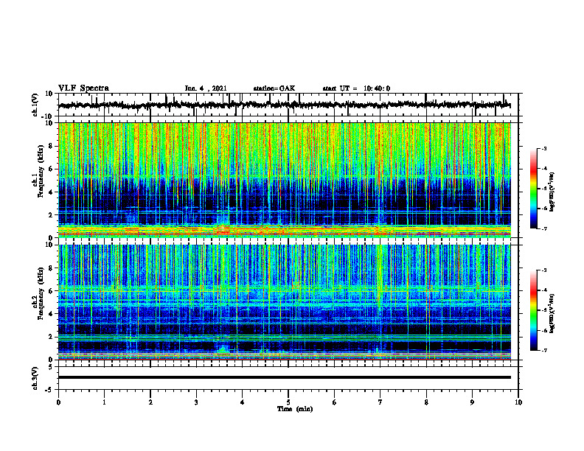584x451 pixels.
Task: Click the "4" kHz tick on ch.1 spectrogram axis
Action: pos(51,192)
